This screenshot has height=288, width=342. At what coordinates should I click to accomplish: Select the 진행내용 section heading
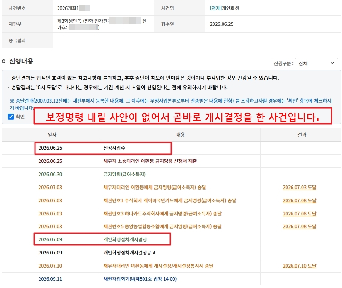21,61
